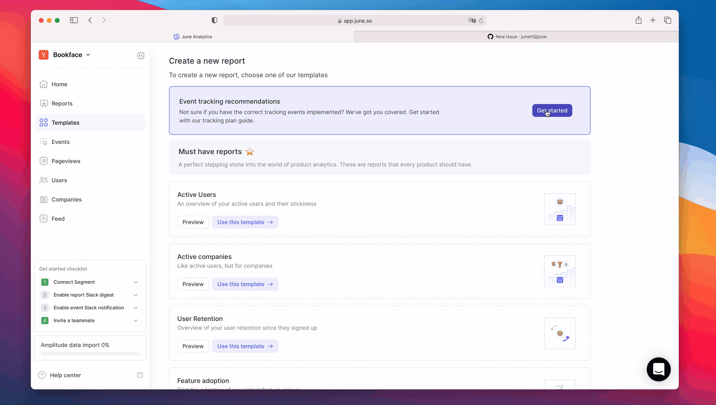Open the Feed sidebar icon
This screenshot has width=716, height=405.
tap(44, 218)
